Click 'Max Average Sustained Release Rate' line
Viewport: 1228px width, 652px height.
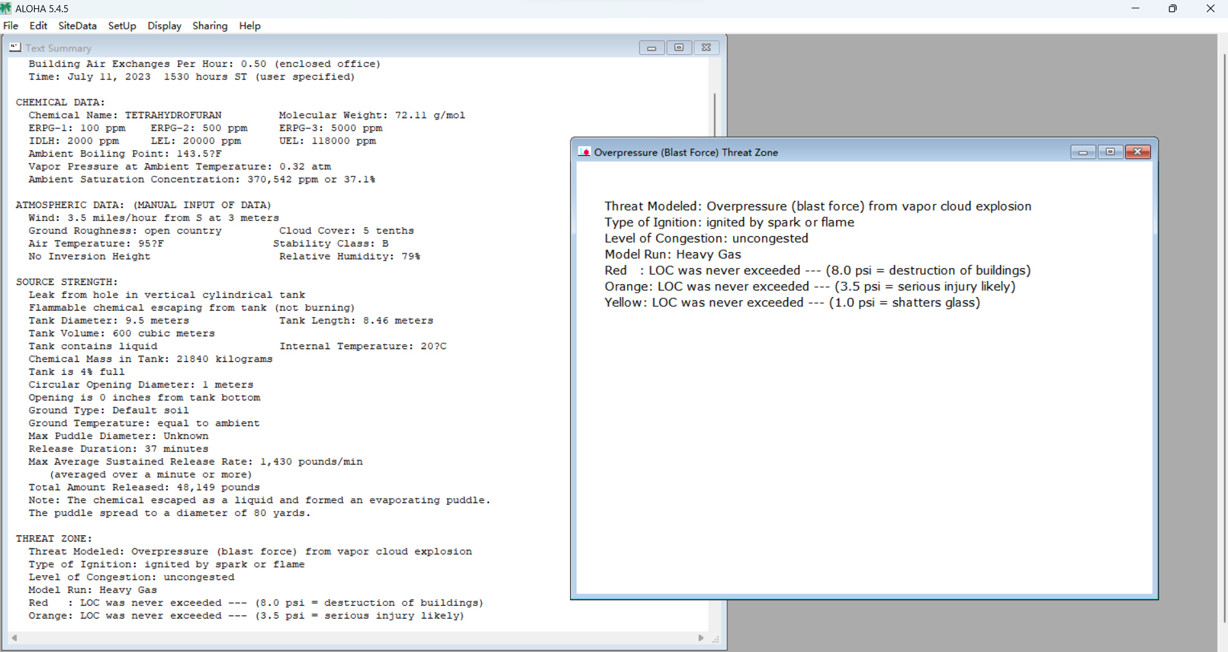point(195,461)
